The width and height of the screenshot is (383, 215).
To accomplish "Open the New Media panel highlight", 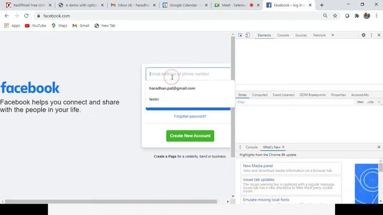I will (x=291, y=168).
